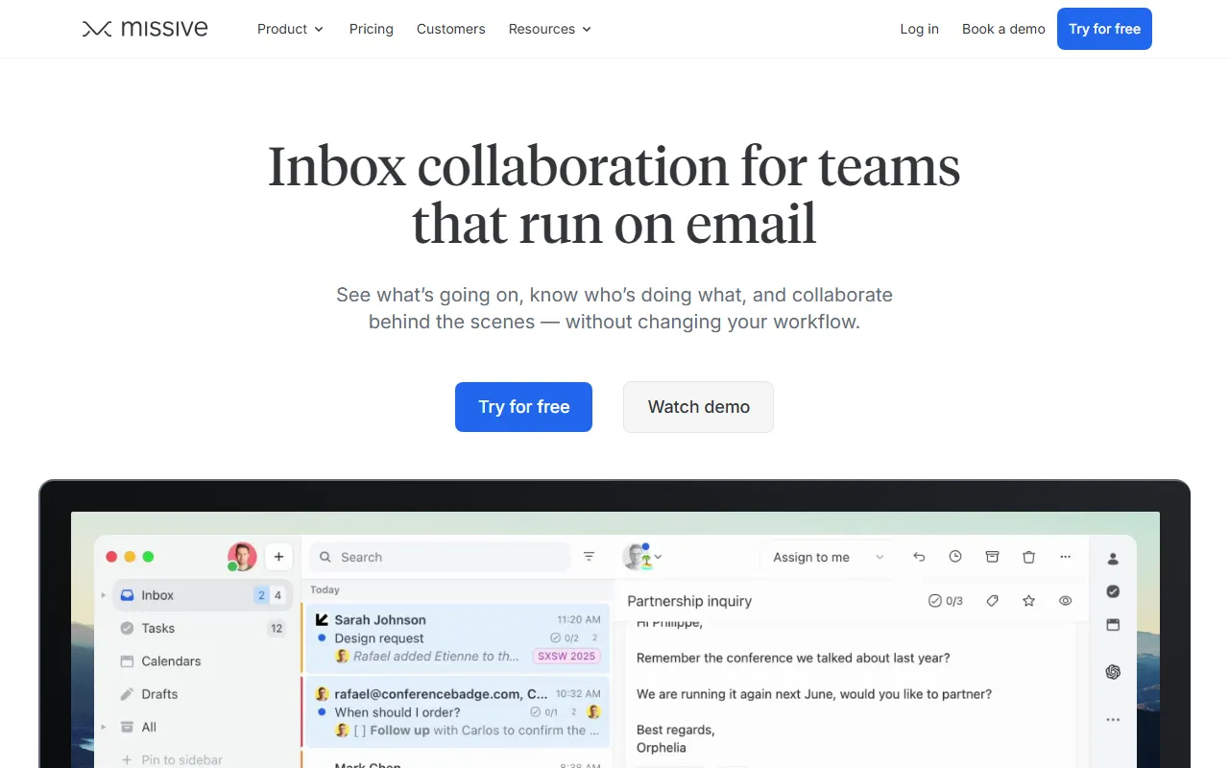Open the contact details person icon
1229x768 pixels.
(x=1113, y=558)
